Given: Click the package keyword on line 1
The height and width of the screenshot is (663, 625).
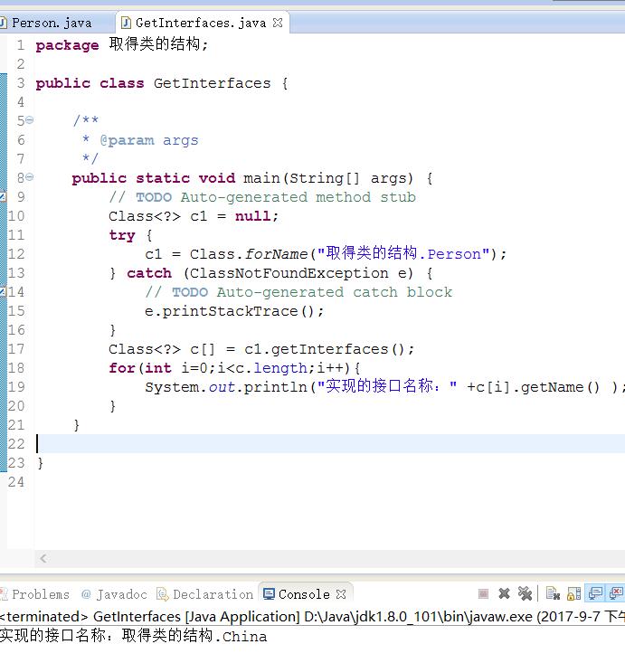Looking at the screenshot, I should (x=67, y=45).
